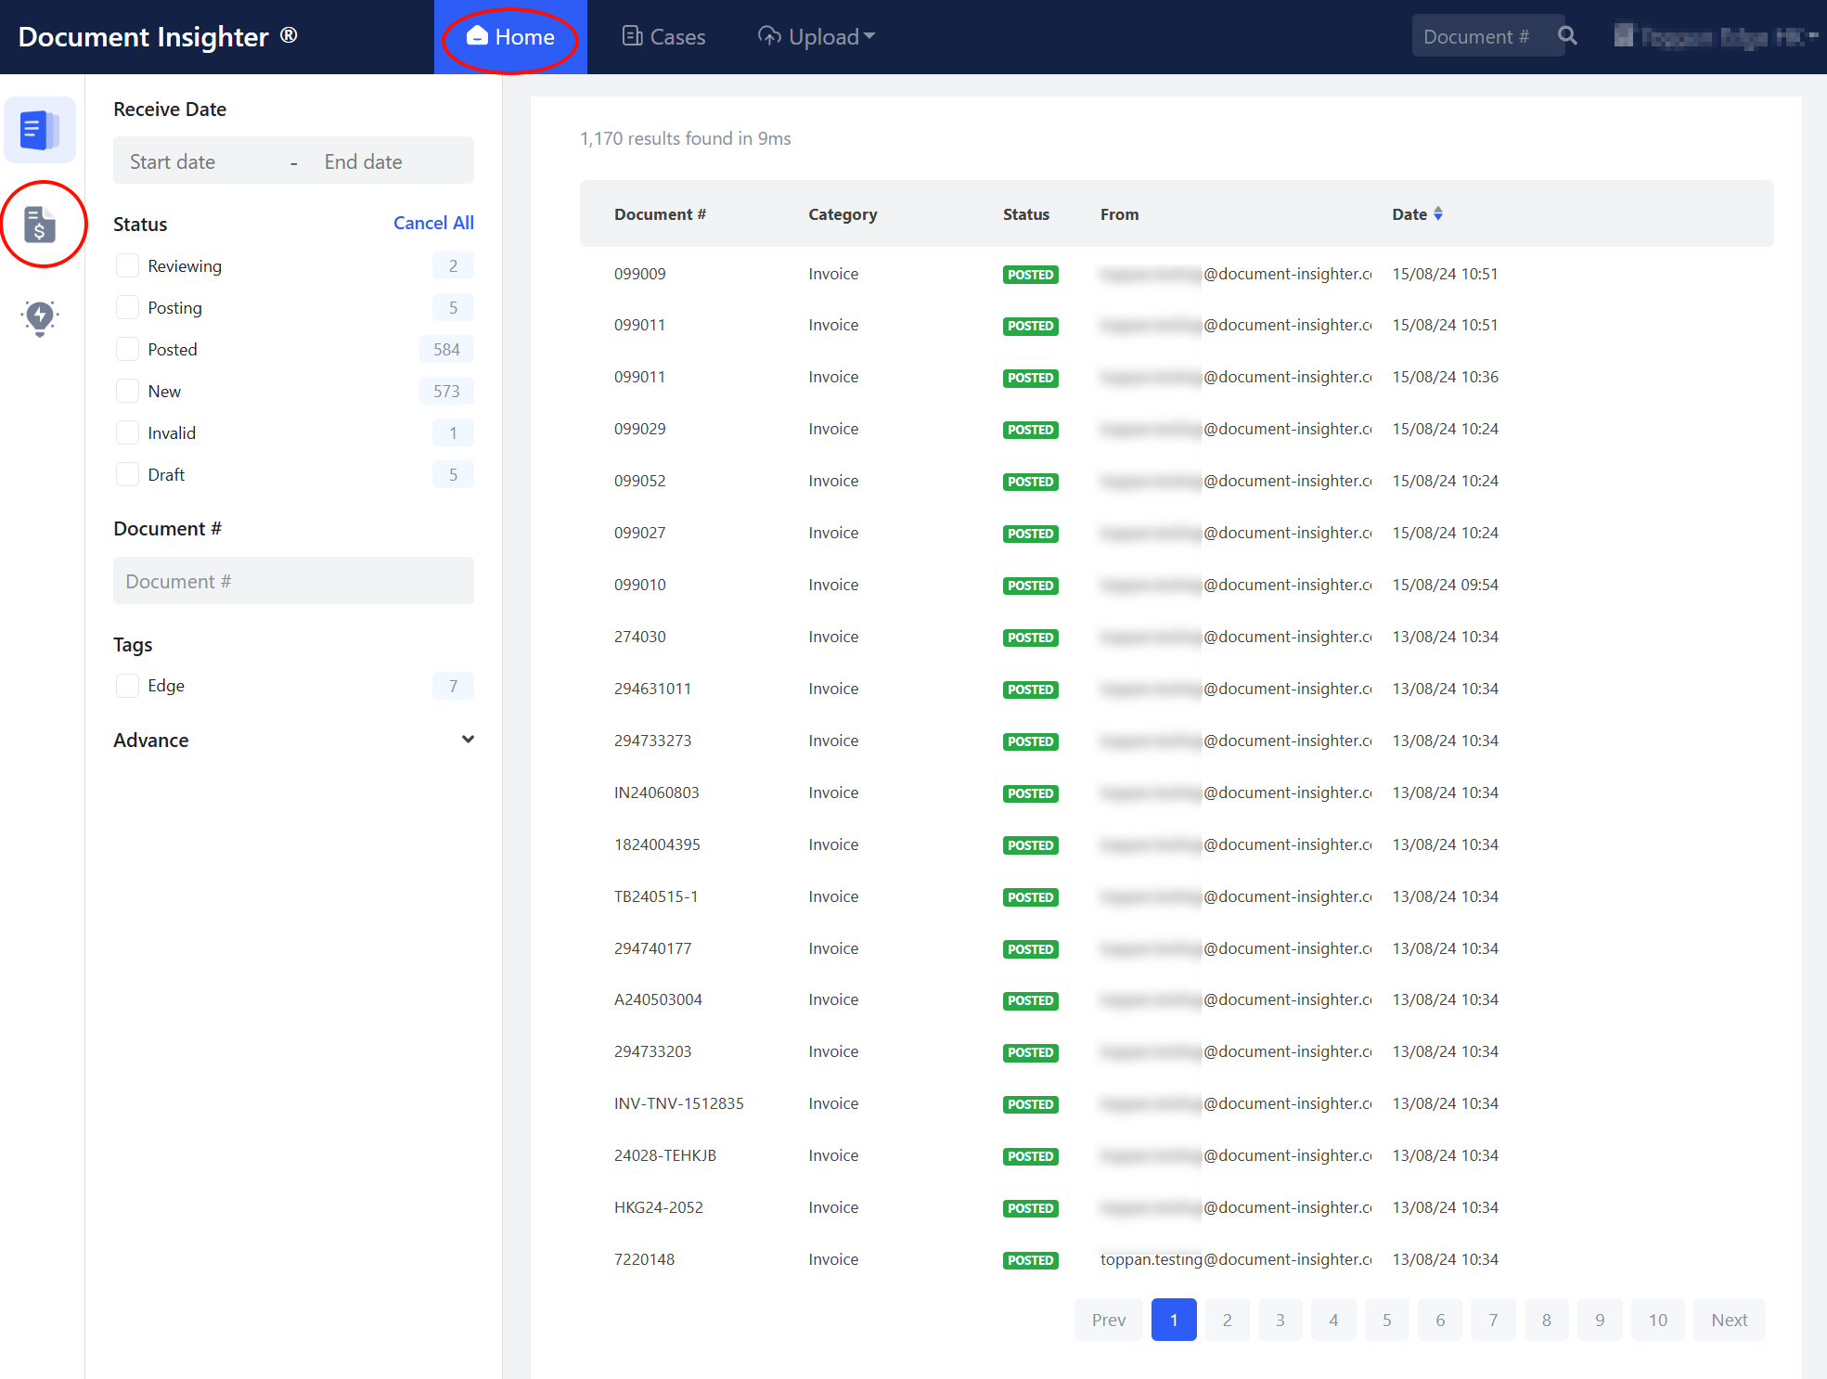
Task: Click the lightbulb insights sidebar icon
Action: (40, 317)
